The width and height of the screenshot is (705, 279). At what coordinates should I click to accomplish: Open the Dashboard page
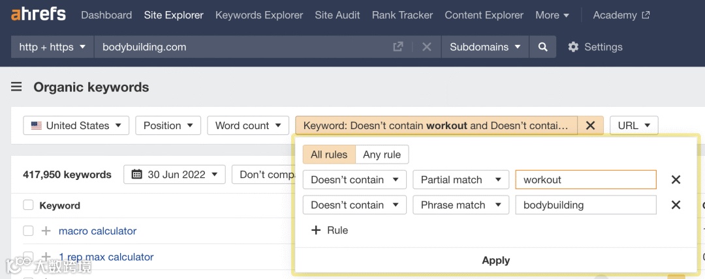(106, 15)
